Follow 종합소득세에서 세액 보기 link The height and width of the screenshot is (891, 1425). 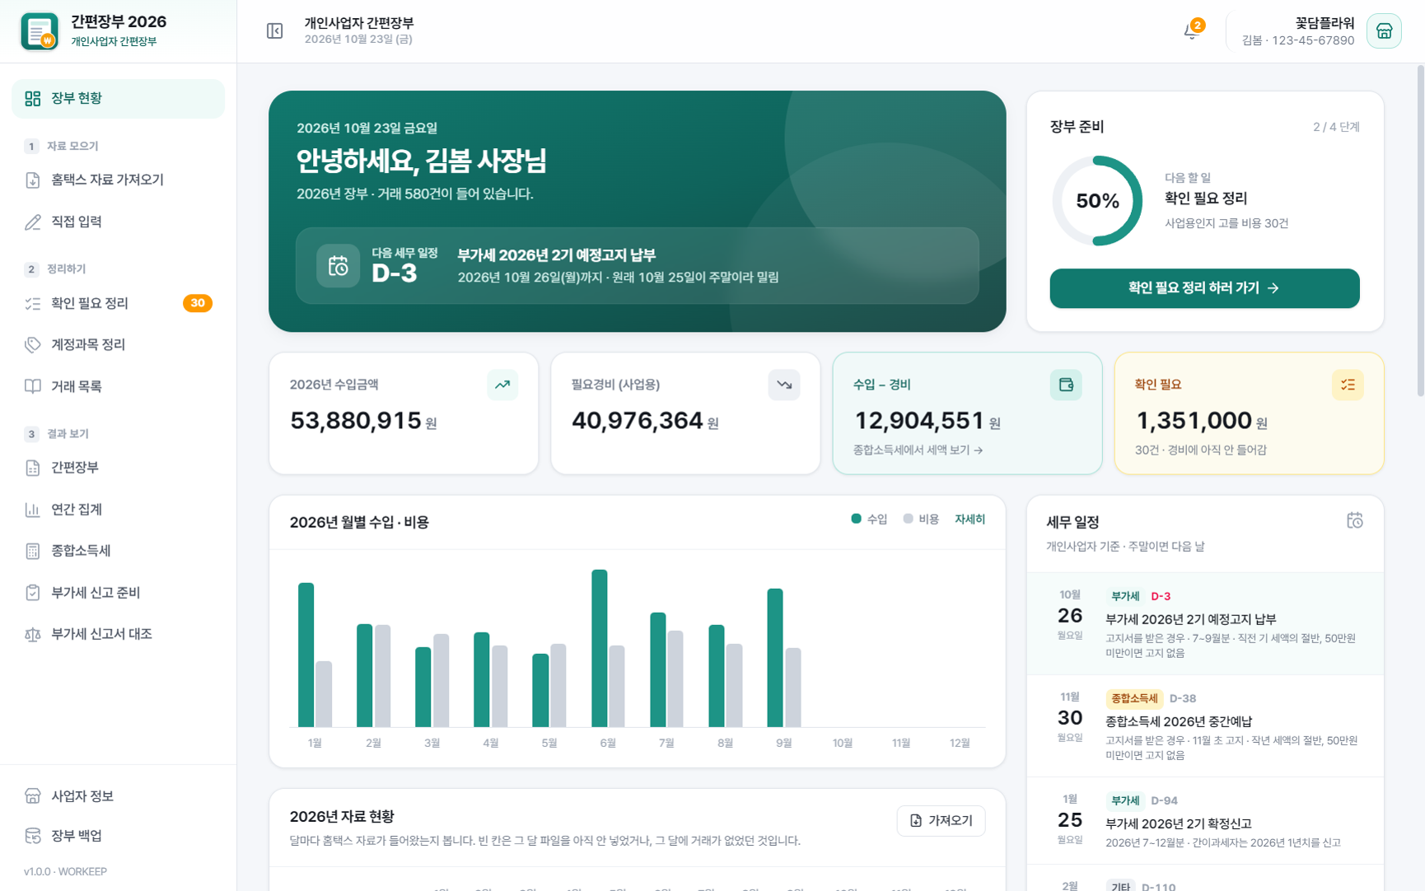918,450
